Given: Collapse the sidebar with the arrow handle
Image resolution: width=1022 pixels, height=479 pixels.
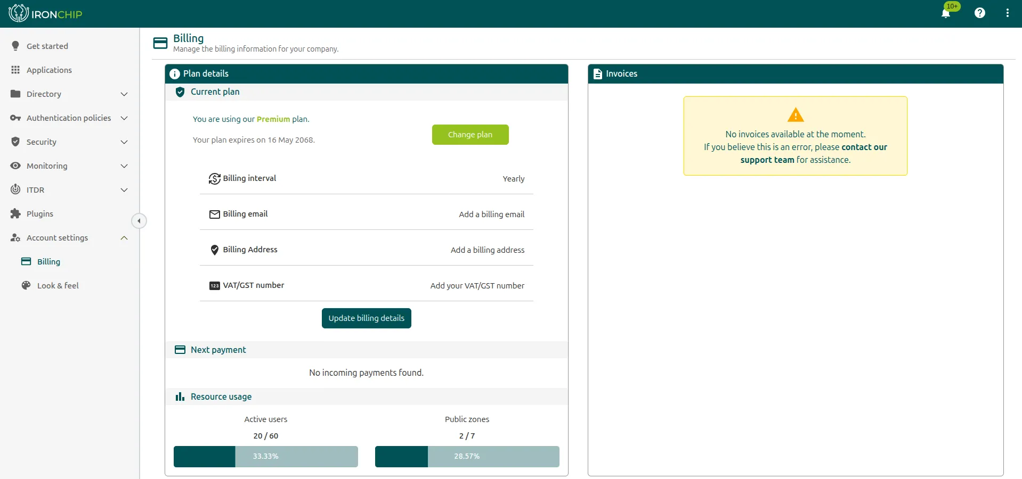Looking at the screenshot, I should (x=139, y=221).
